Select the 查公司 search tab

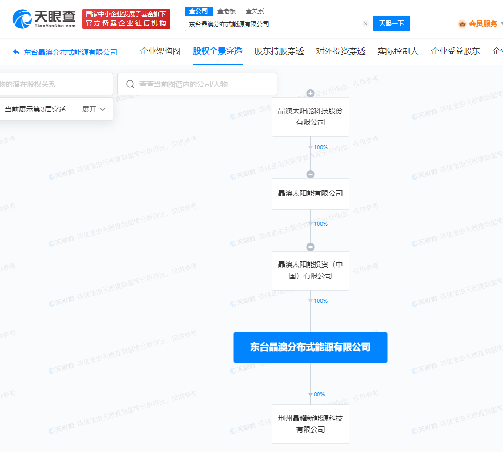point(198,11)
